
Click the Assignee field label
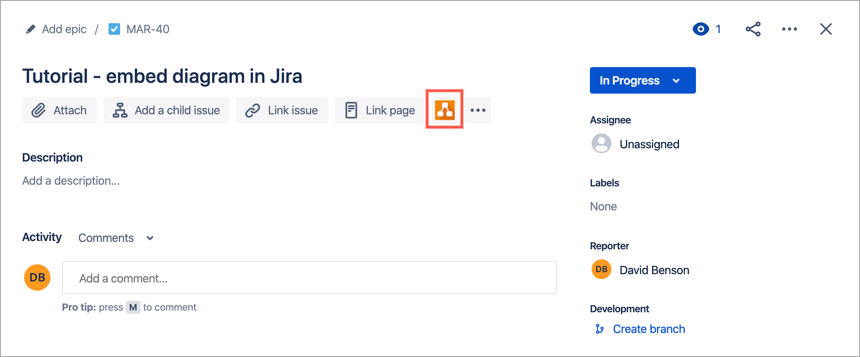coord(610,120)
